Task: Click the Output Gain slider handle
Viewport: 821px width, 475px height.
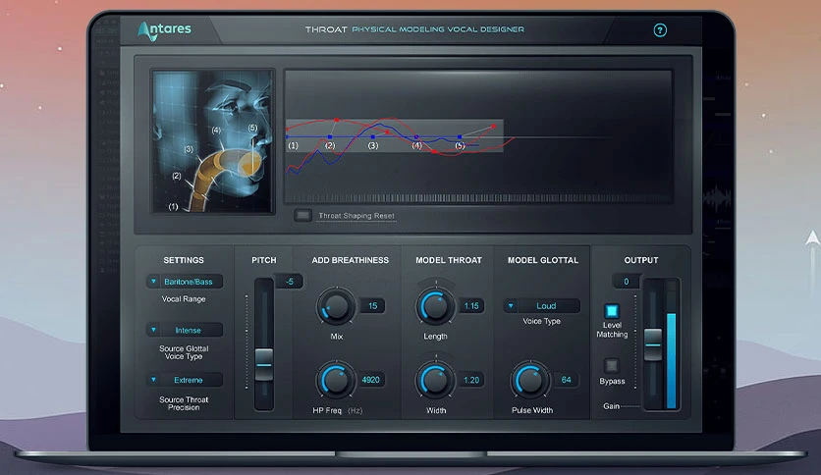Action: coord(653,344)
